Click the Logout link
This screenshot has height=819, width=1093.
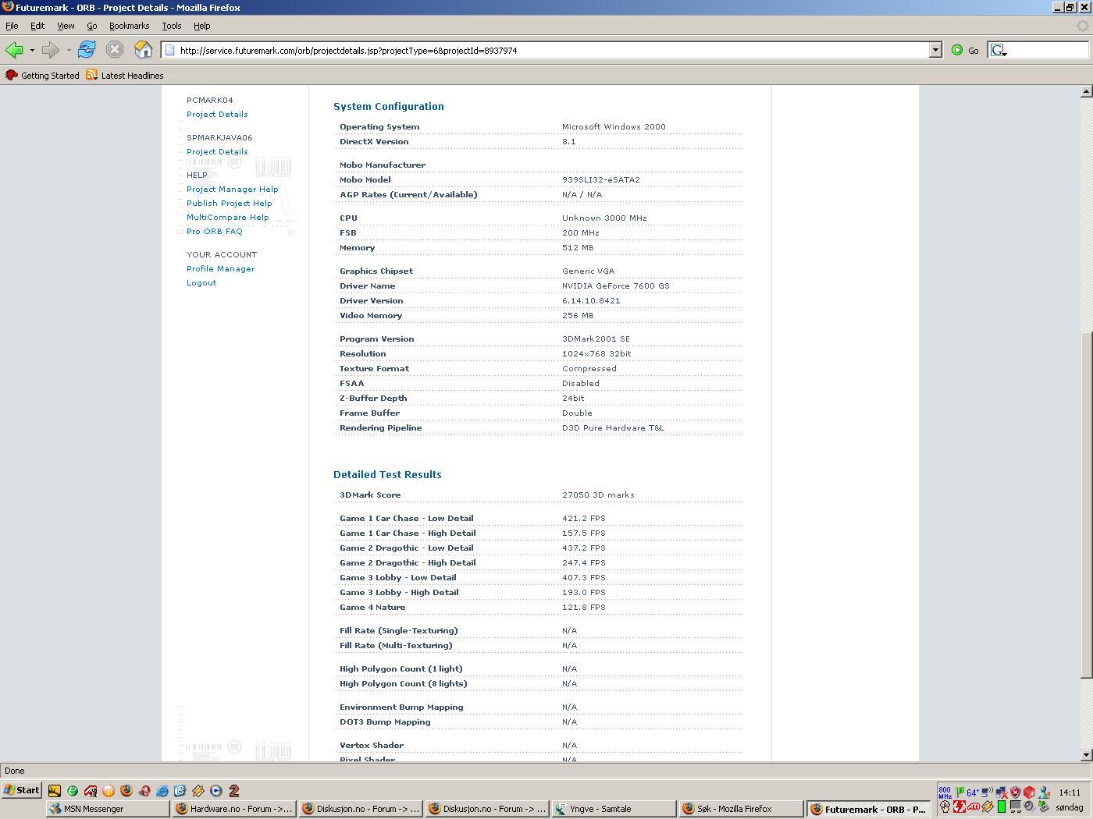pos(201,283)
